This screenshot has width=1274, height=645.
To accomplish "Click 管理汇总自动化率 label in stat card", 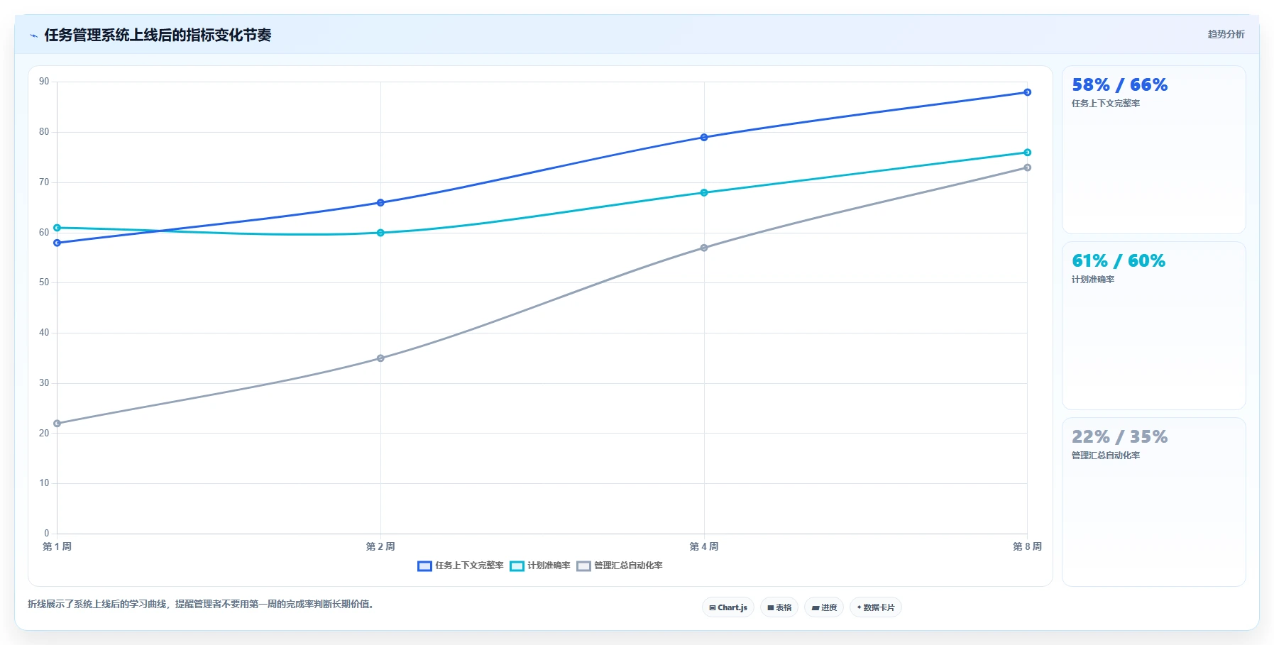I will coord(1106,456).
